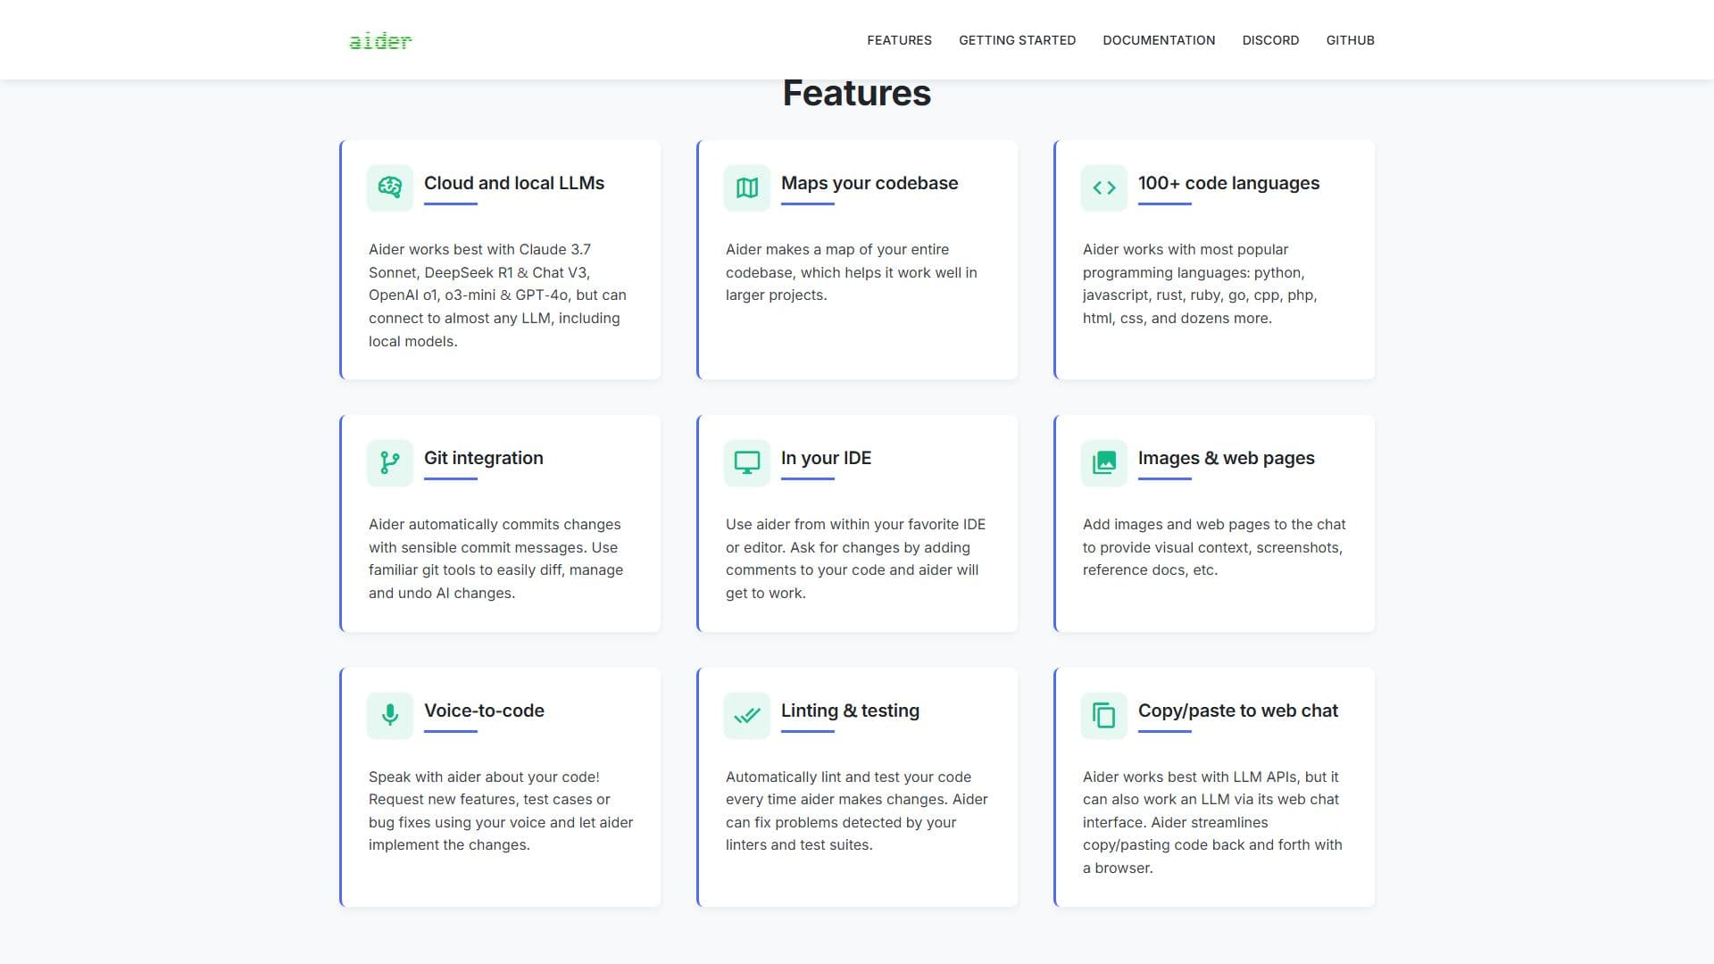Select the Voice-to-code title

484,711
